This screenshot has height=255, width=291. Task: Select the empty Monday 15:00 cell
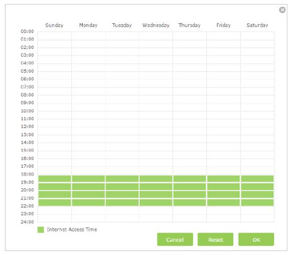tap(88, 155)
